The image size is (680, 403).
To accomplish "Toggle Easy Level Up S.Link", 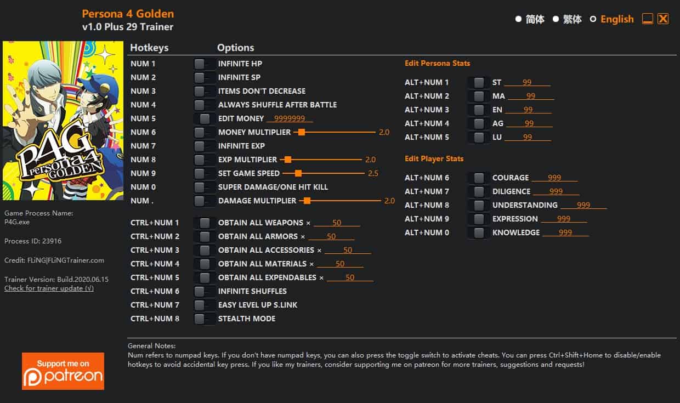I will pos(205,305).
